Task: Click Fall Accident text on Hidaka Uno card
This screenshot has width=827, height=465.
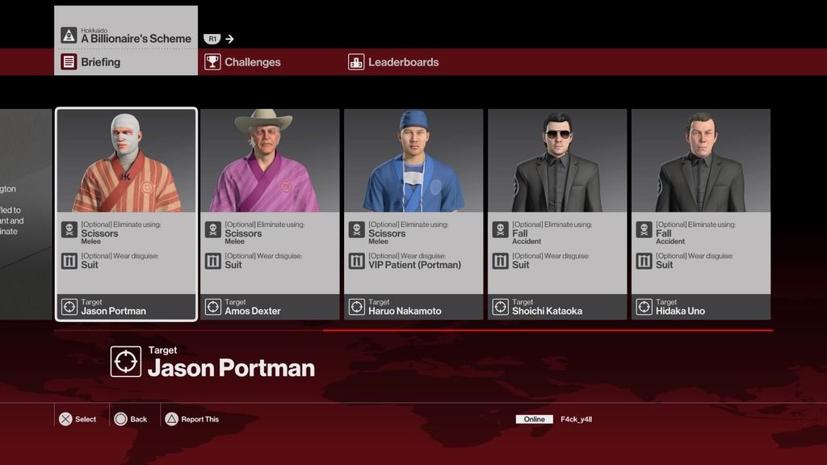Action: click(x=670, y=237)
